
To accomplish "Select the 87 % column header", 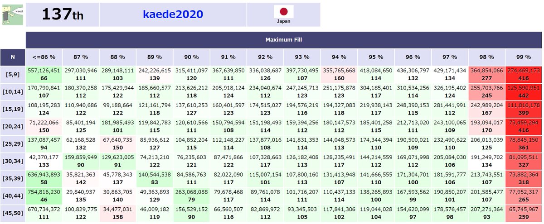I will pos(81,57).
